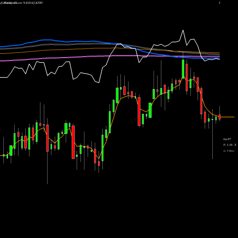Click the NASDAQ KFRC chart title

33,3
